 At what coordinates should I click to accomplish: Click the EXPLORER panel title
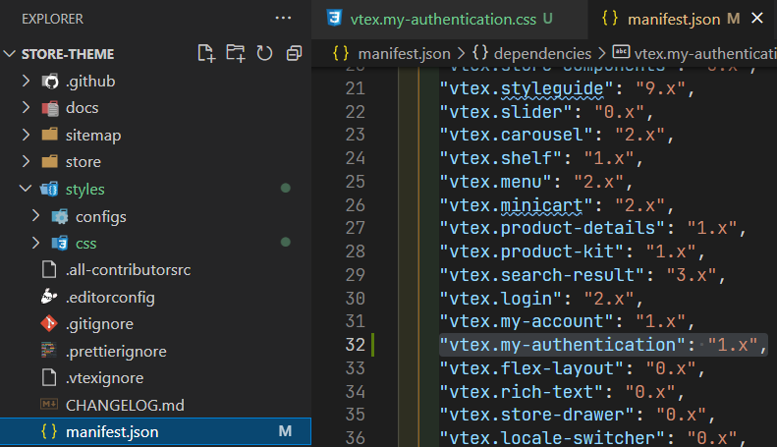tap(52, 19)
